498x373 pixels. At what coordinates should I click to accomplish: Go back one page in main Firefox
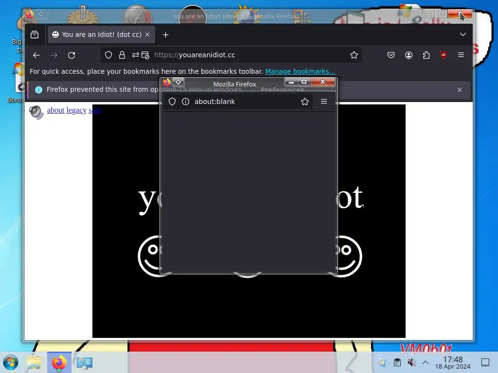tap(36, 55)
